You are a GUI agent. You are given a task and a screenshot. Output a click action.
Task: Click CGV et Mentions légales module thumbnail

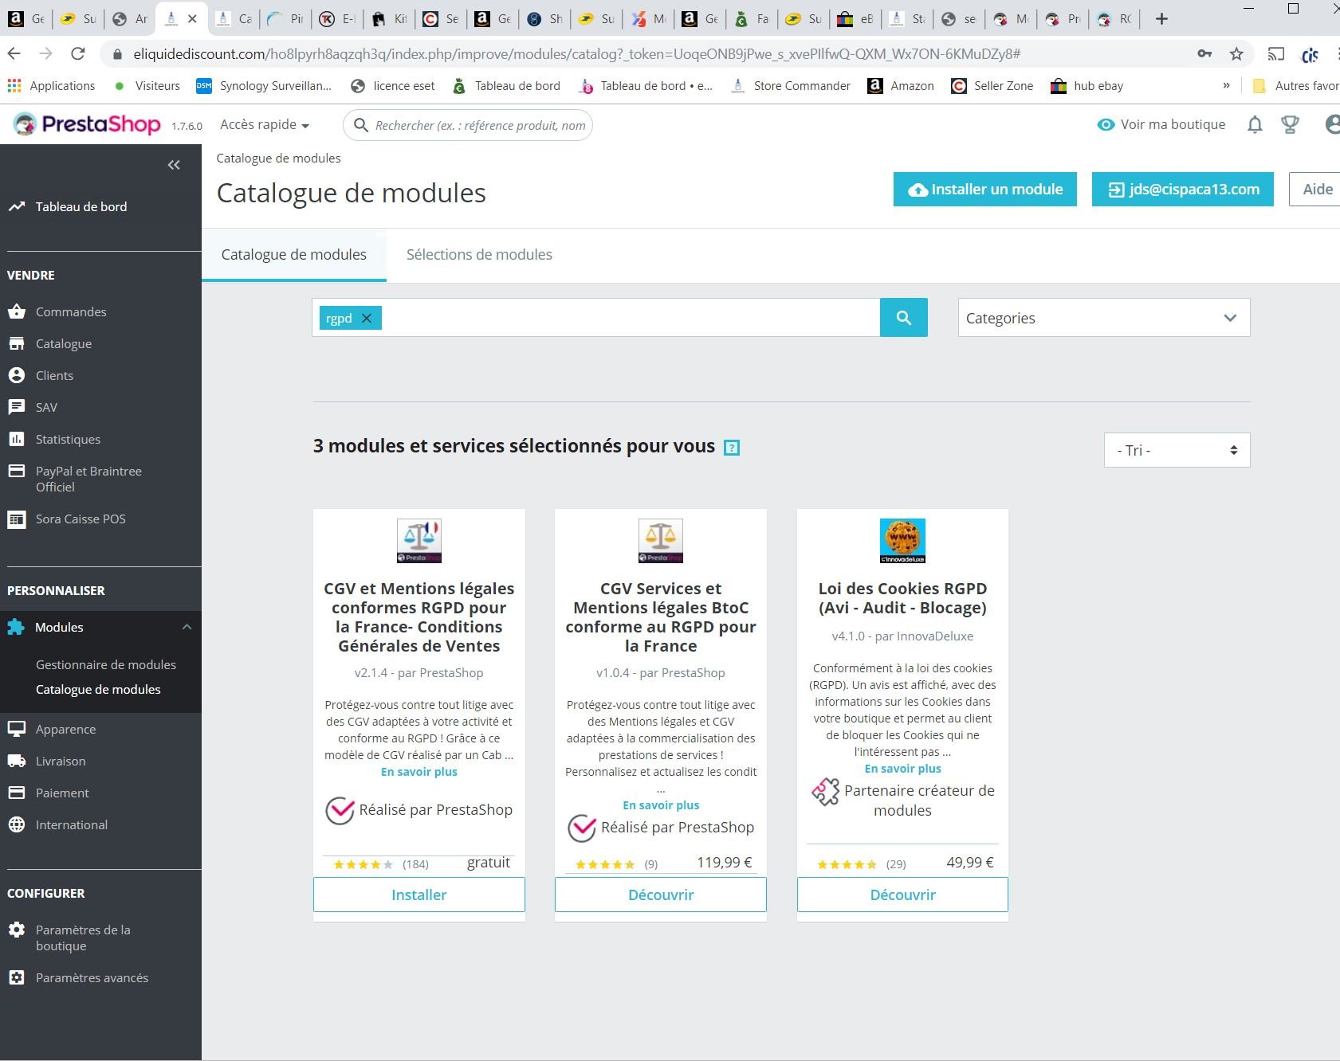click(419, 541)
